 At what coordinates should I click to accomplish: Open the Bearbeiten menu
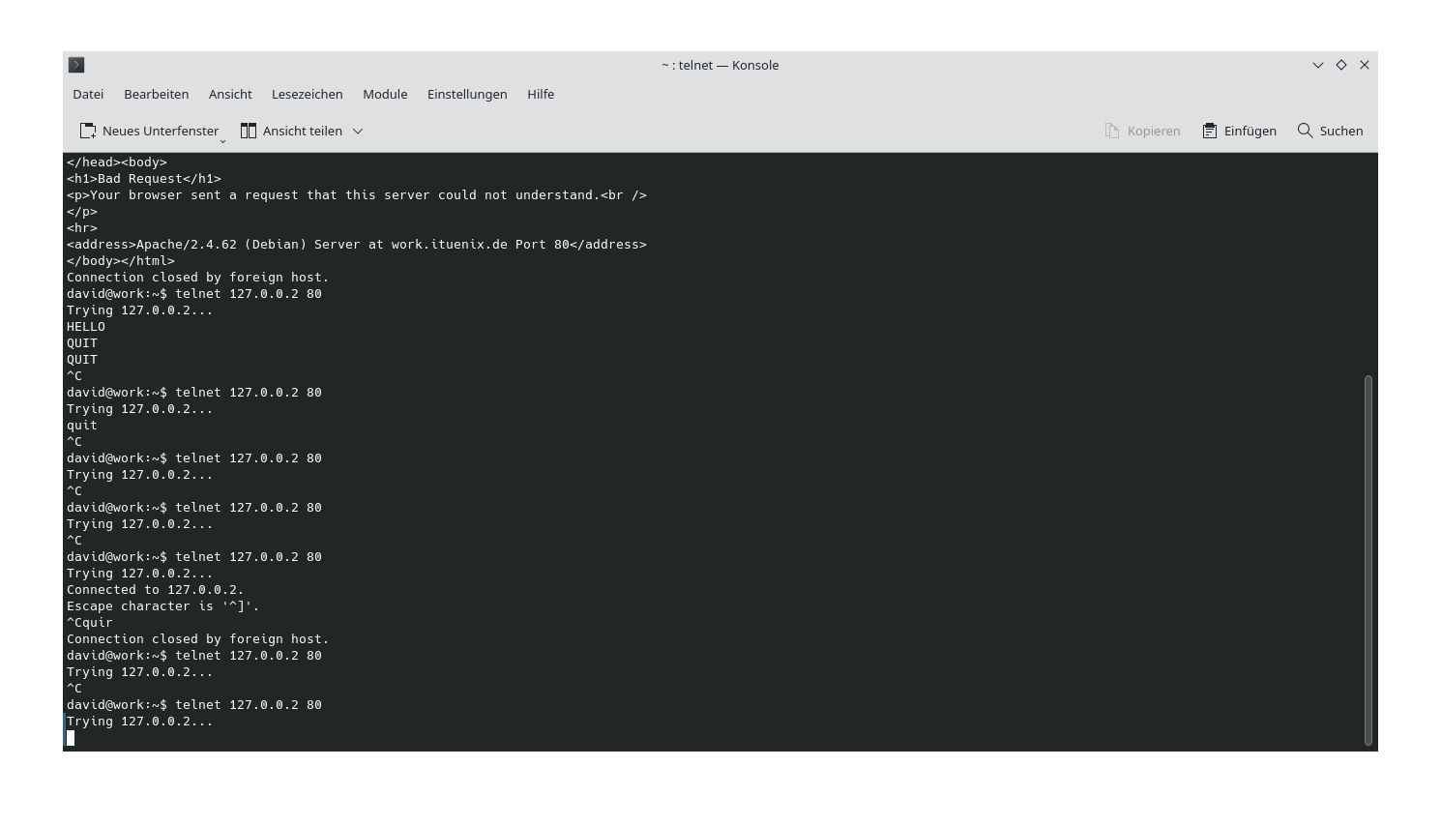156,94
